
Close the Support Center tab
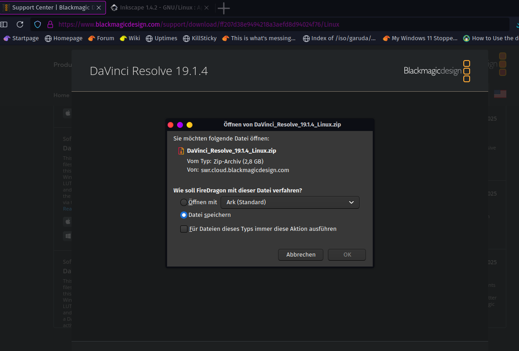(x=99, y=8)
